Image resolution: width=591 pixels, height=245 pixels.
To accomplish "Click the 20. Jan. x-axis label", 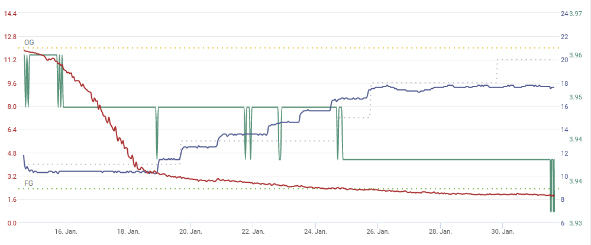I will pyautogui.click(x=190, y=231).
